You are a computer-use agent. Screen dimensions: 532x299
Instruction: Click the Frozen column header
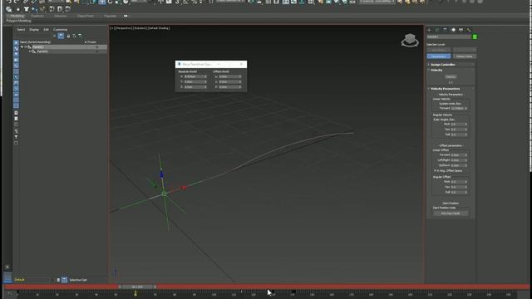point(91,42)
